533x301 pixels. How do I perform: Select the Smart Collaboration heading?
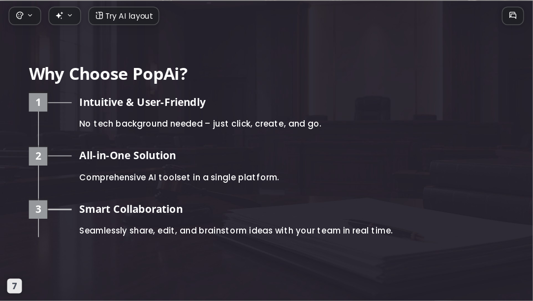131,209
